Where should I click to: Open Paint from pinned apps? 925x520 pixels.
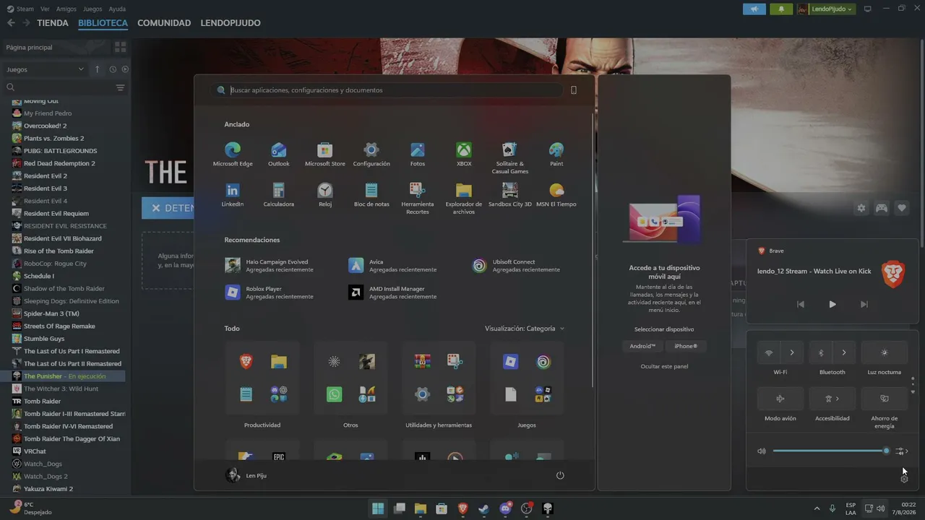tap(556, 155)
